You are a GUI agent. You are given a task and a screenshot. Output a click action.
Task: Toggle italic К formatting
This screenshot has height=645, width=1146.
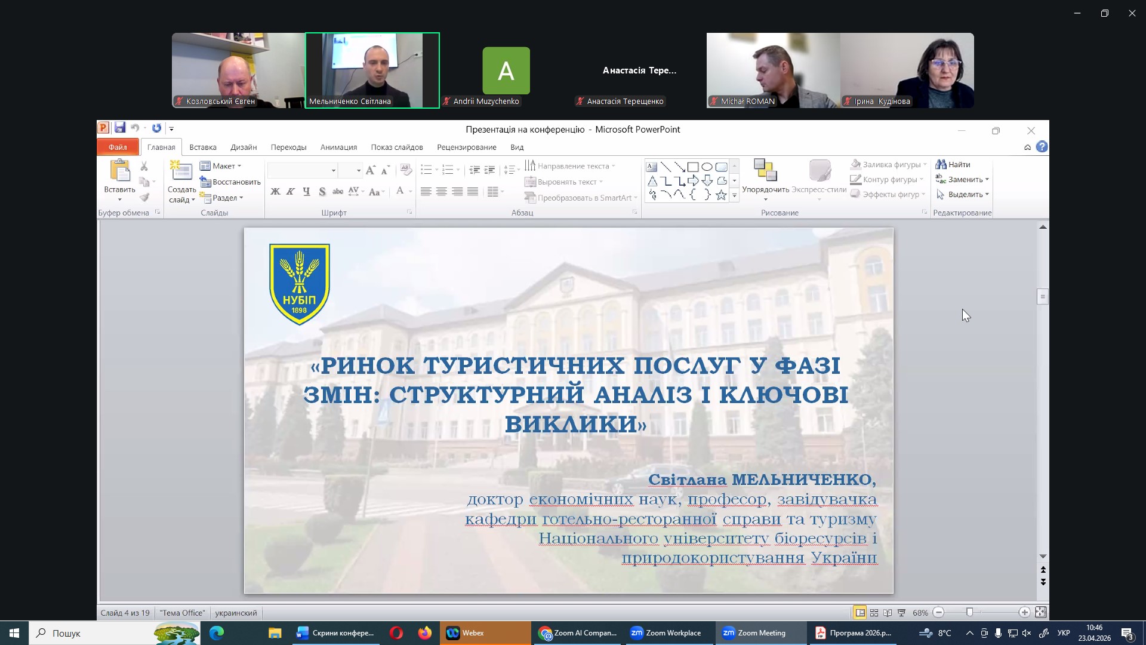[x=291, y=192]
